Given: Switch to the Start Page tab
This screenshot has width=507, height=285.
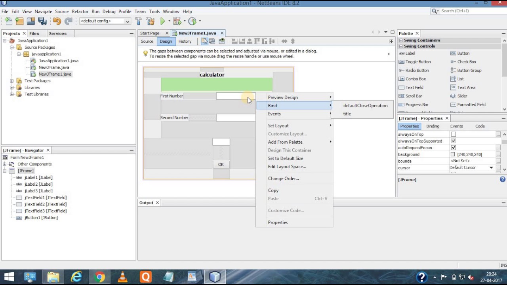Looking at the screenshot, I should click(x=150, y=33).
